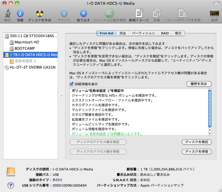222x192 pixels.
Task: Open the ログ (Log) toolbar icon
Action: pyautogui.click(x=214, y=13)
